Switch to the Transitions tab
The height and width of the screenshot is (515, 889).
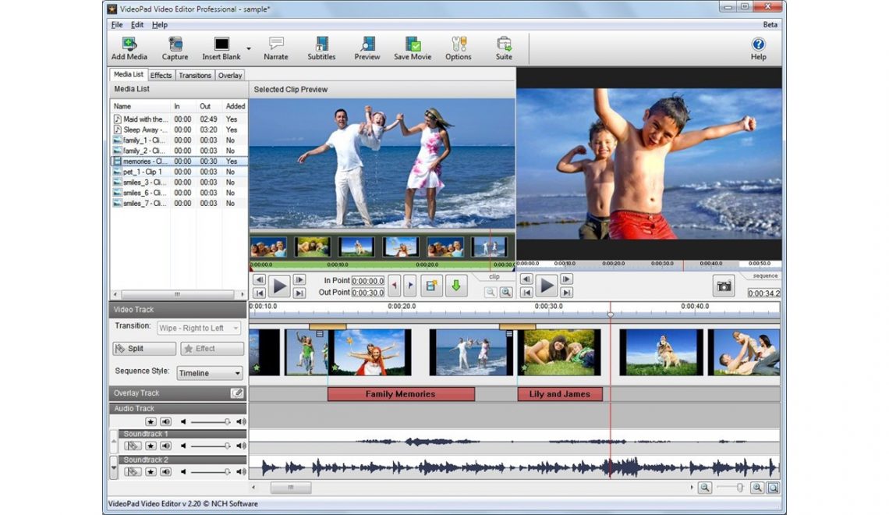click(x=194, y=76)
